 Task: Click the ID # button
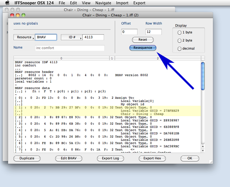point(71,37)
